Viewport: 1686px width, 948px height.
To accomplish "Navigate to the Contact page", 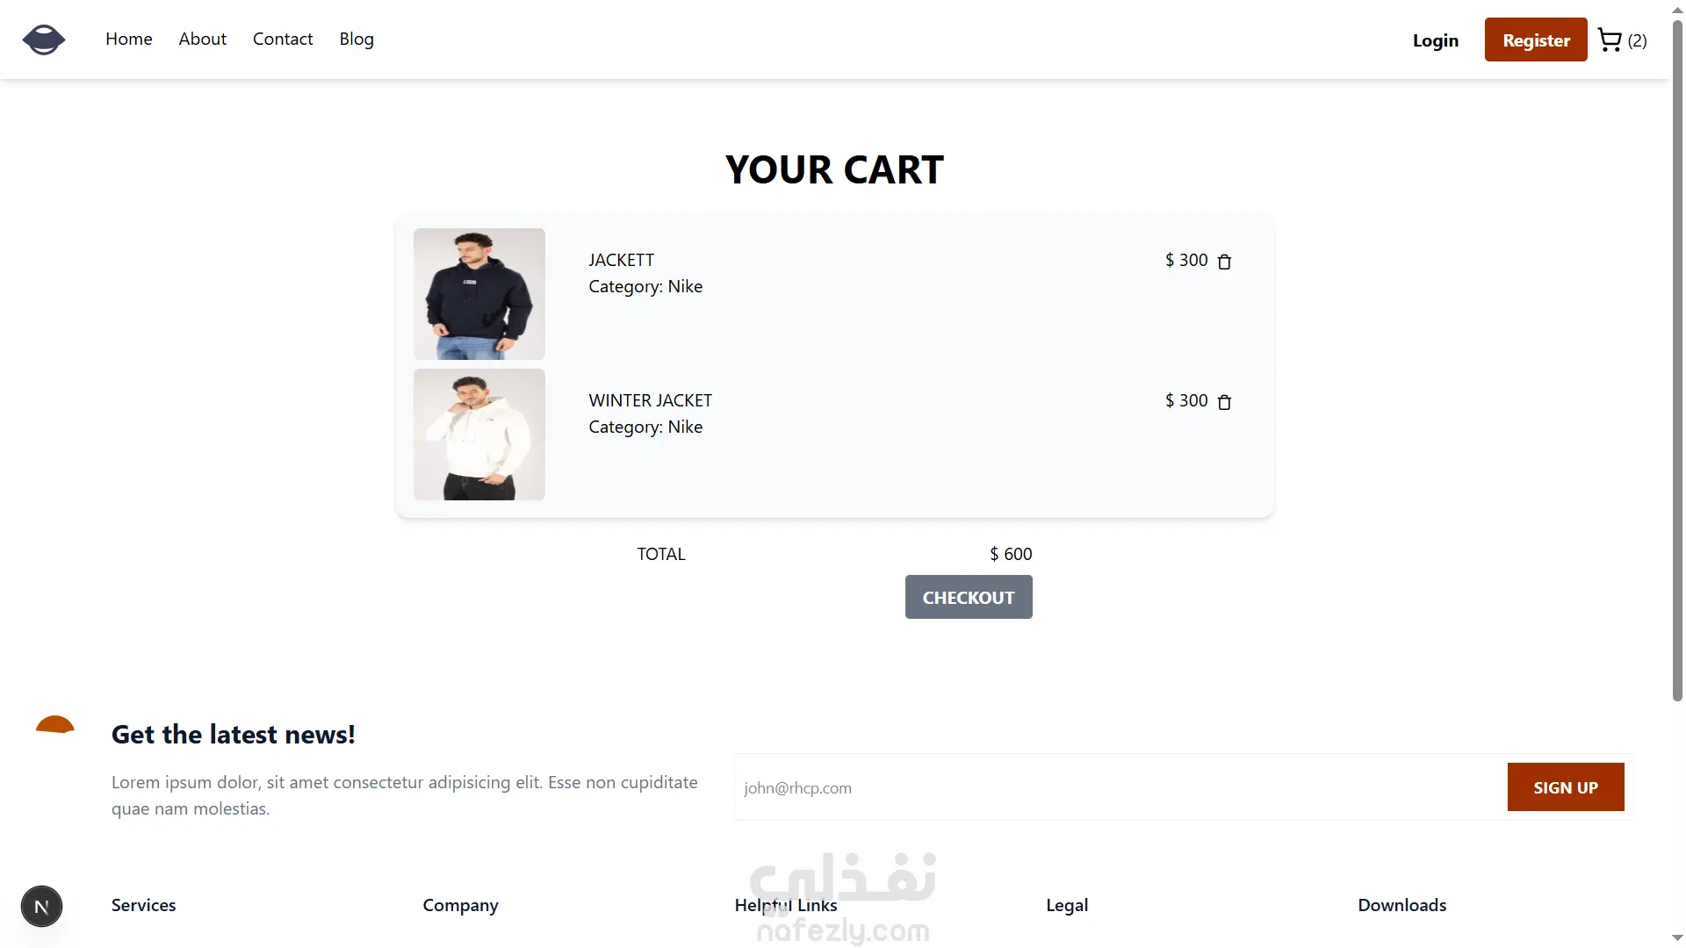I will click(283, 39).
